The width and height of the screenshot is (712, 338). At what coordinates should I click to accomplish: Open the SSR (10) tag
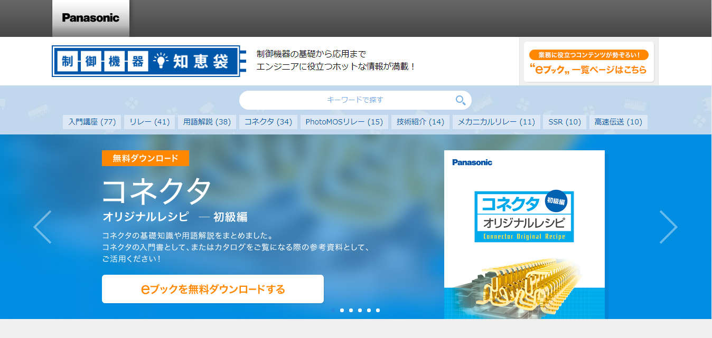pos(565,122)
